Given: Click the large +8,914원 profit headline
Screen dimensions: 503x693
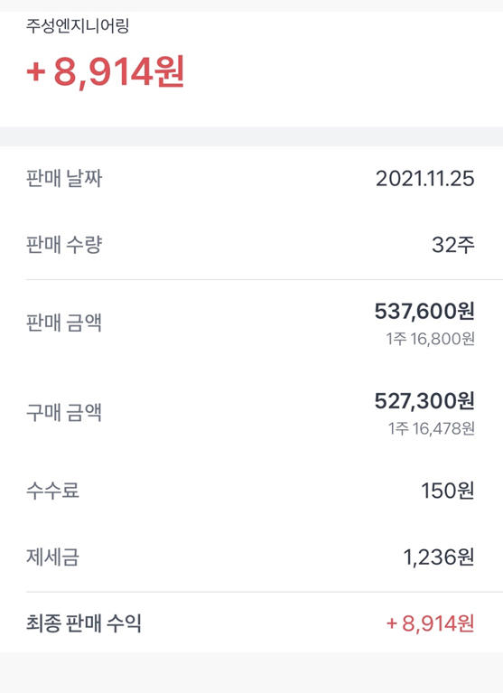Looking at the screenshot, I should click(106, 72).
